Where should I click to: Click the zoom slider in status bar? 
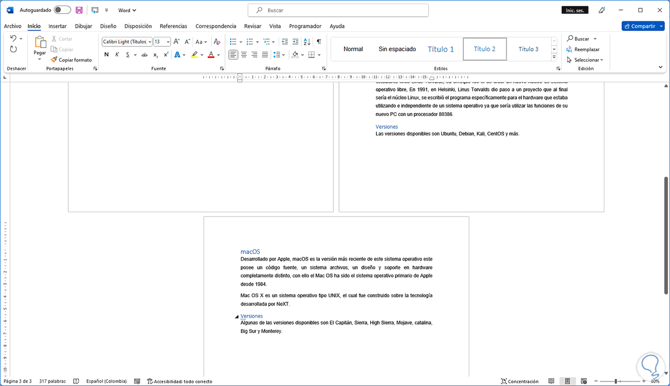coord(616,382)
